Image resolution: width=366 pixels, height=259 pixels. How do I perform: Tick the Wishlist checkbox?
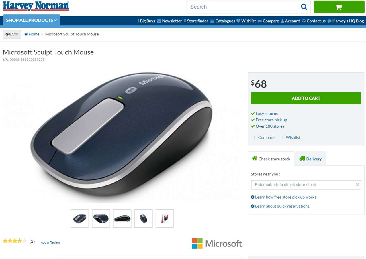[283, 137]
